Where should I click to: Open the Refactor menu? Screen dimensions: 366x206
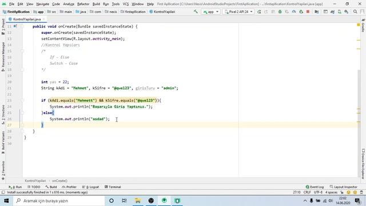(x=83, y=4)
